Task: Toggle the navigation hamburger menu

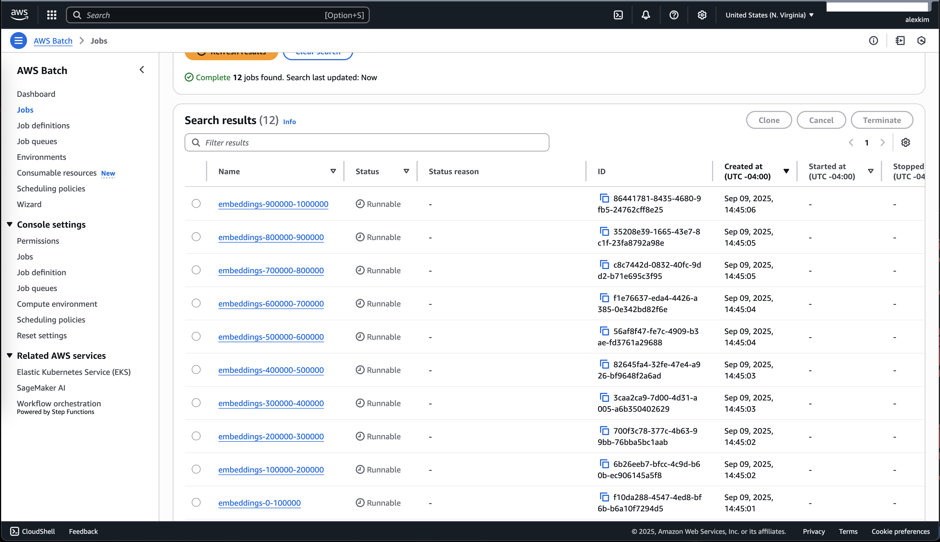Action: pos(18,41)
